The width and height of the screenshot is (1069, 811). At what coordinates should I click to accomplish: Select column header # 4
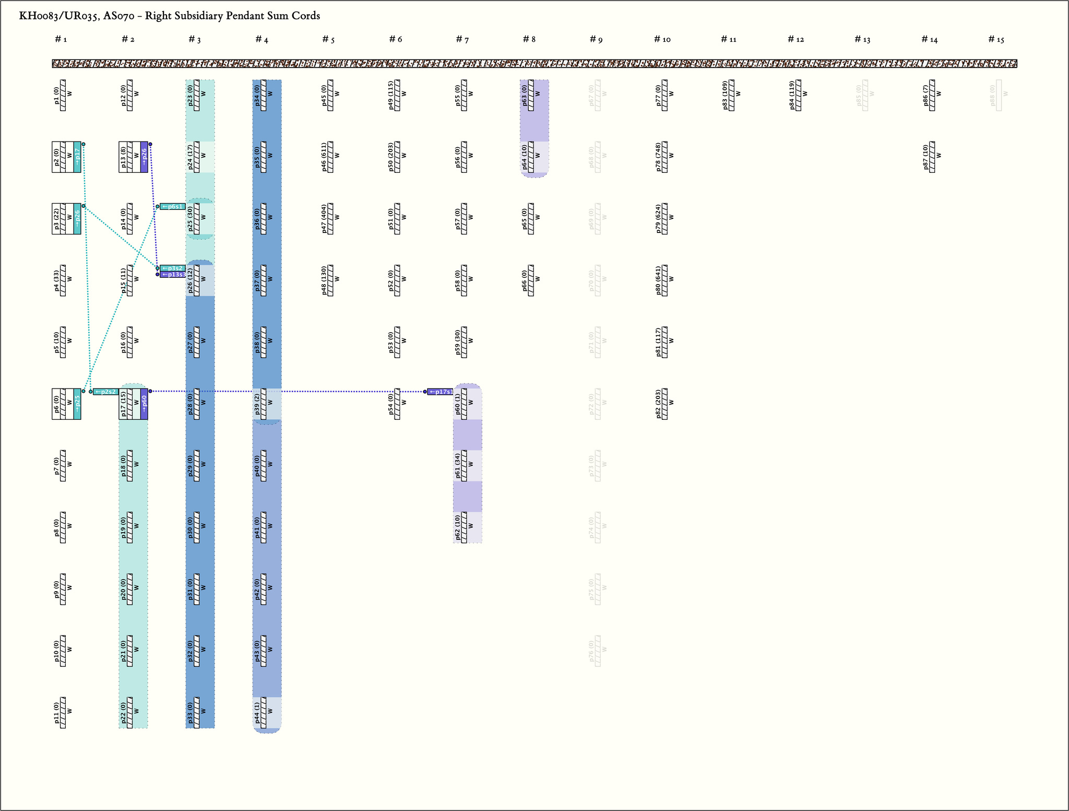tap(262, 40)
